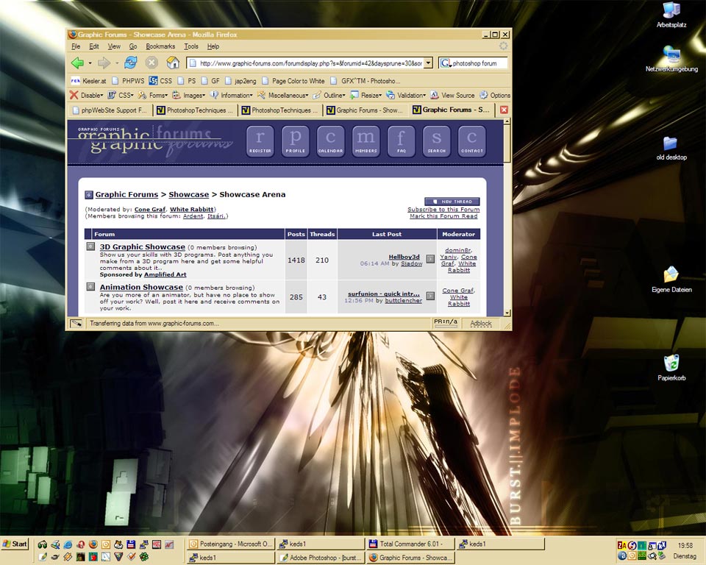Screen dimensions: 706x565
Task: Launch Internet Explorer from quick launch
Action: coord(68,544)
